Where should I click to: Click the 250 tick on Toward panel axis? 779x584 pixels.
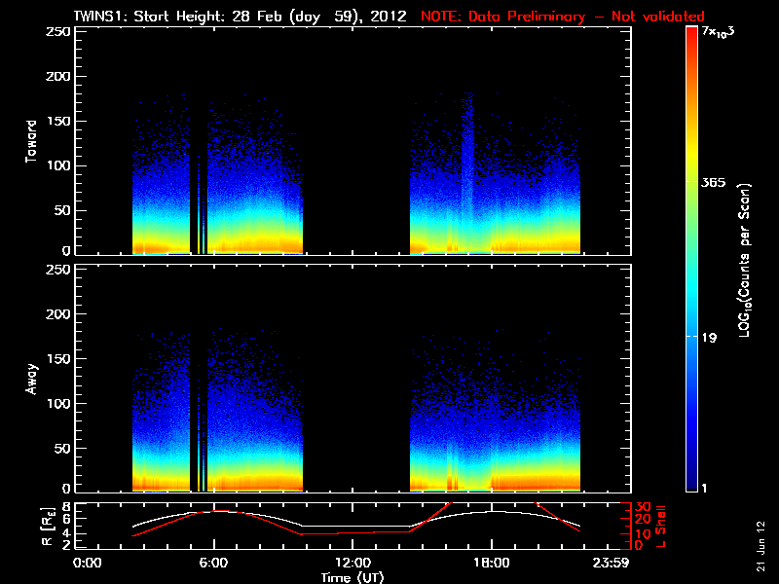click(58, 32)
